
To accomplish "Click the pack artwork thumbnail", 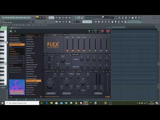I will [17, 87].
